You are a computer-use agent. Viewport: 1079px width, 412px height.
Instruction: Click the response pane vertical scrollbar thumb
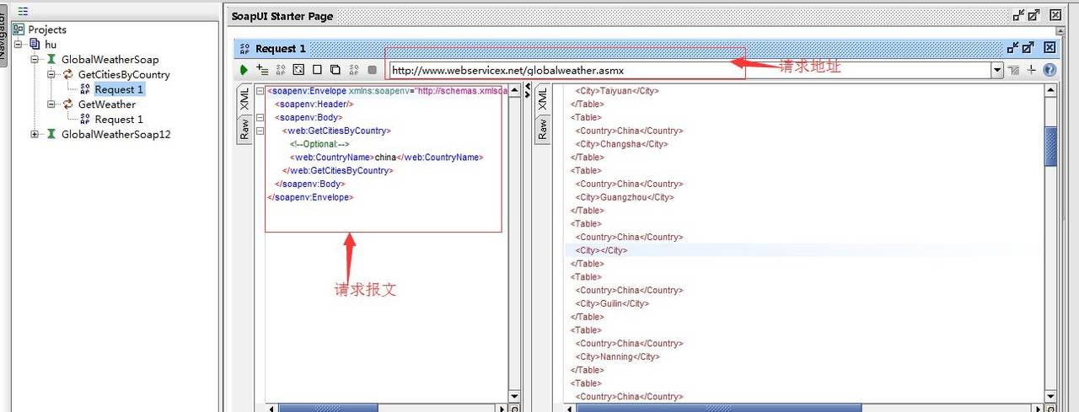coord(1050,146)
